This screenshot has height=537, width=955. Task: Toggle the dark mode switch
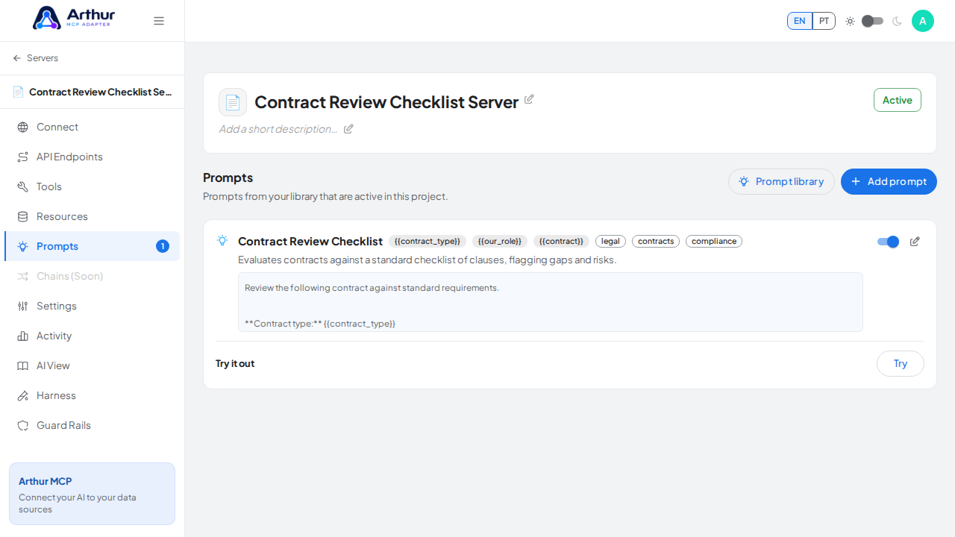[x=872, y=21]
